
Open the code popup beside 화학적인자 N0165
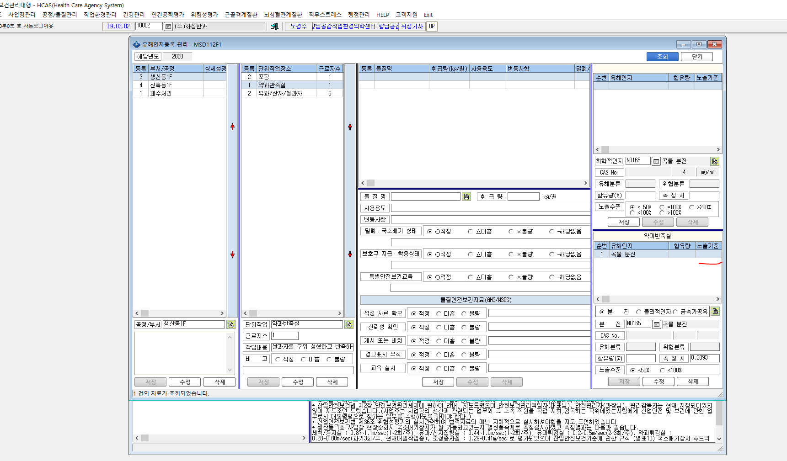656,161
